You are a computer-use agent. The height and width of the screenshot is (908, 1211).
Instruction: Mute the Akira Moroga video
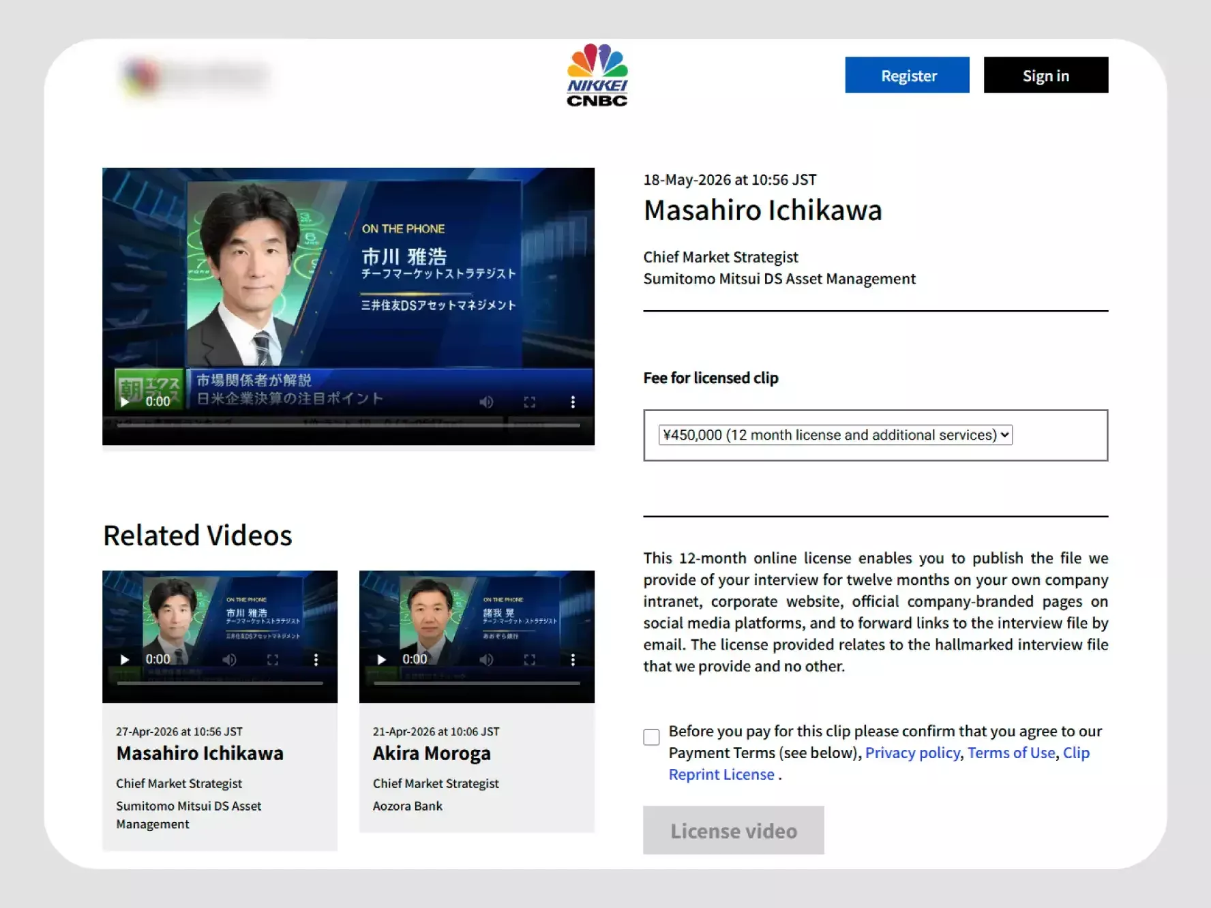pos(486,660)
